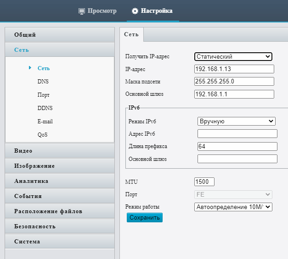Select the Сеть submenu item
This screenshot has width=288, height=259.
pos(44,68)
